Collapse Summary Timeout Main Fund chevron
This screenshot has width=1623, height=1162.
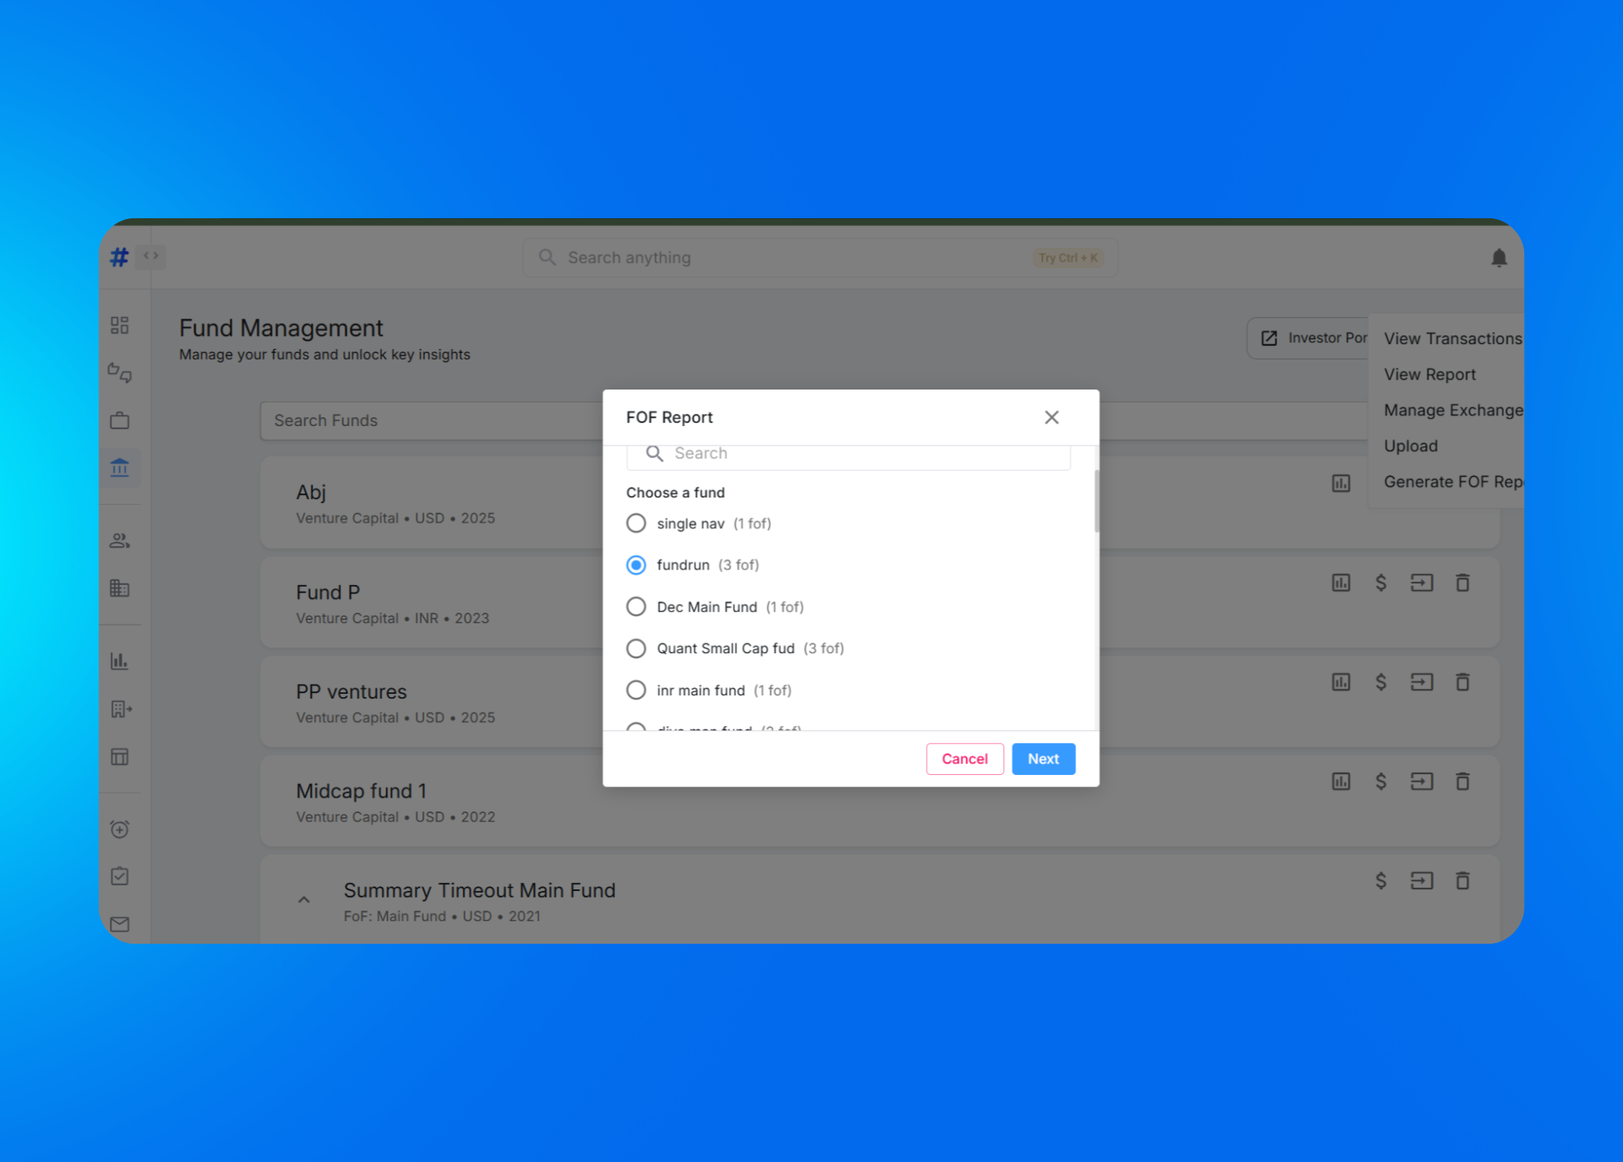tap(304, 900)
